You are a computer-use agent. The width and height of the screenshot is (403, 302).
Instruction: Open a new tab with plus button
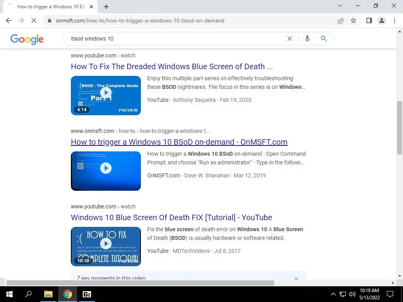tap(106, 7)
